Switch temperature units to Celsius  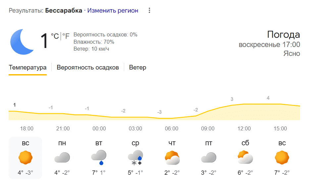click(55, 36)
